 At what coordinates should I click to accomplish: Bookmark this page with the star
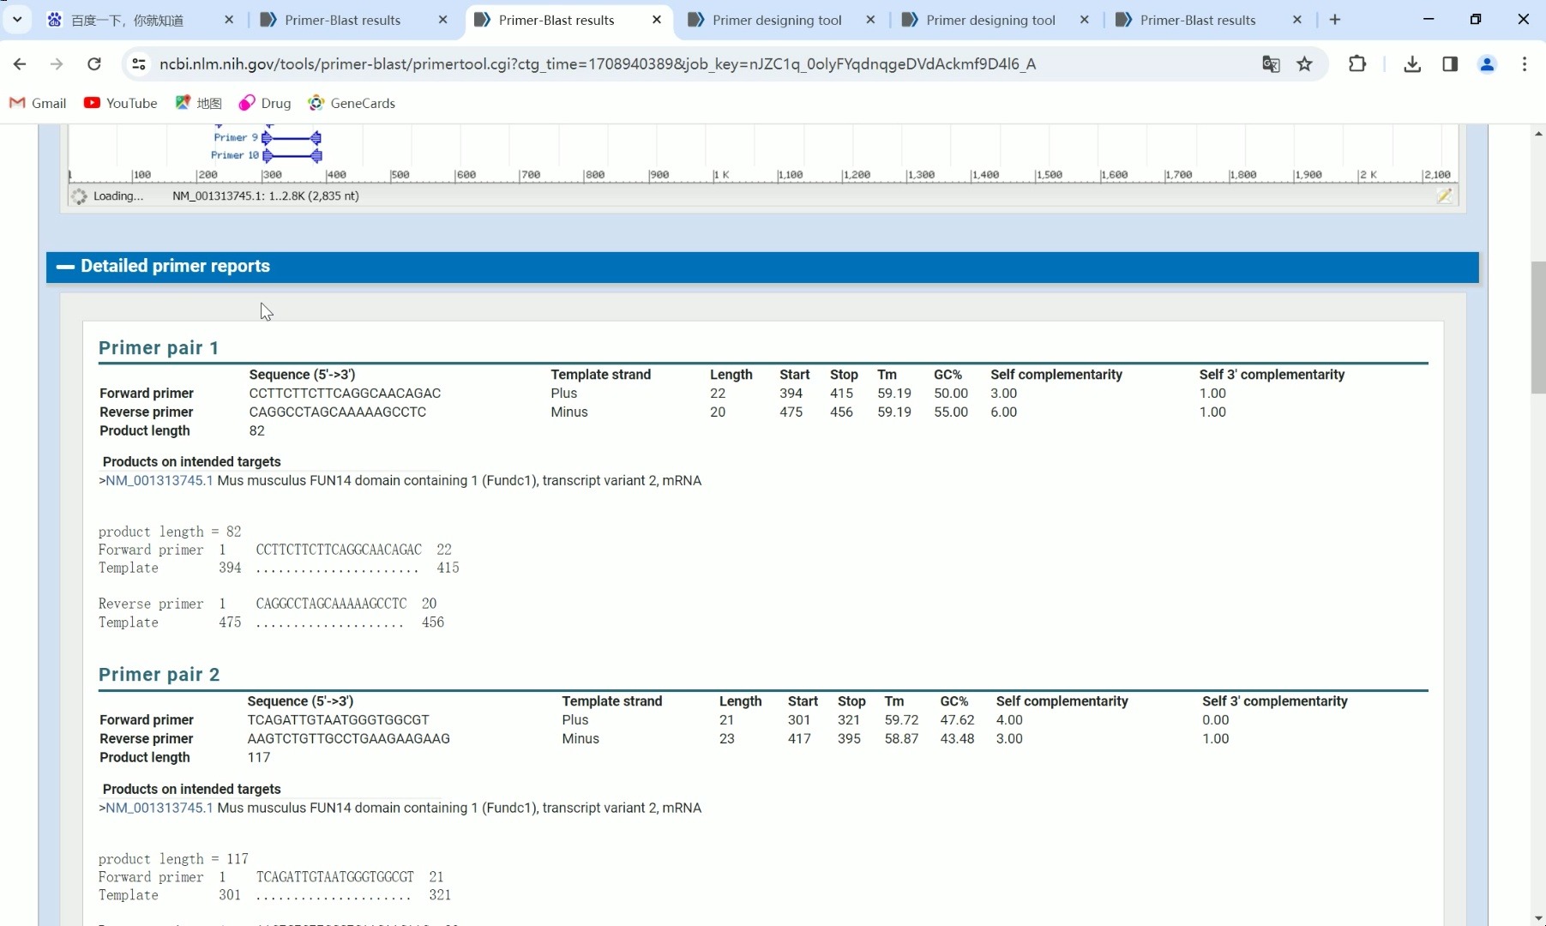[x=1304, y=63]
